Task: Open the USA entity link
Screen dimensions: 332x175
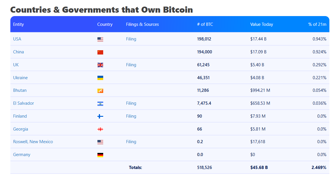Action: click(x=17, y=39)
